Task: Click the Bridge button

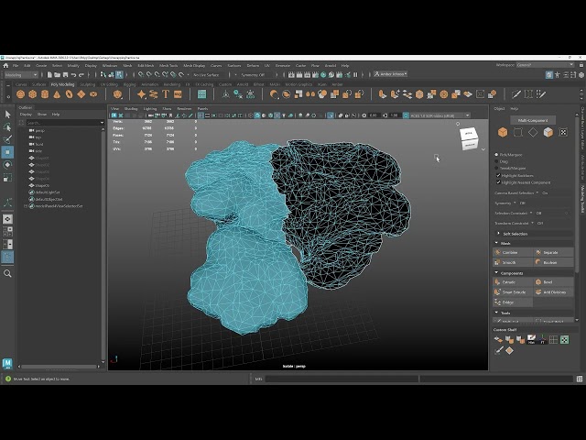Action: pos(513,302)
